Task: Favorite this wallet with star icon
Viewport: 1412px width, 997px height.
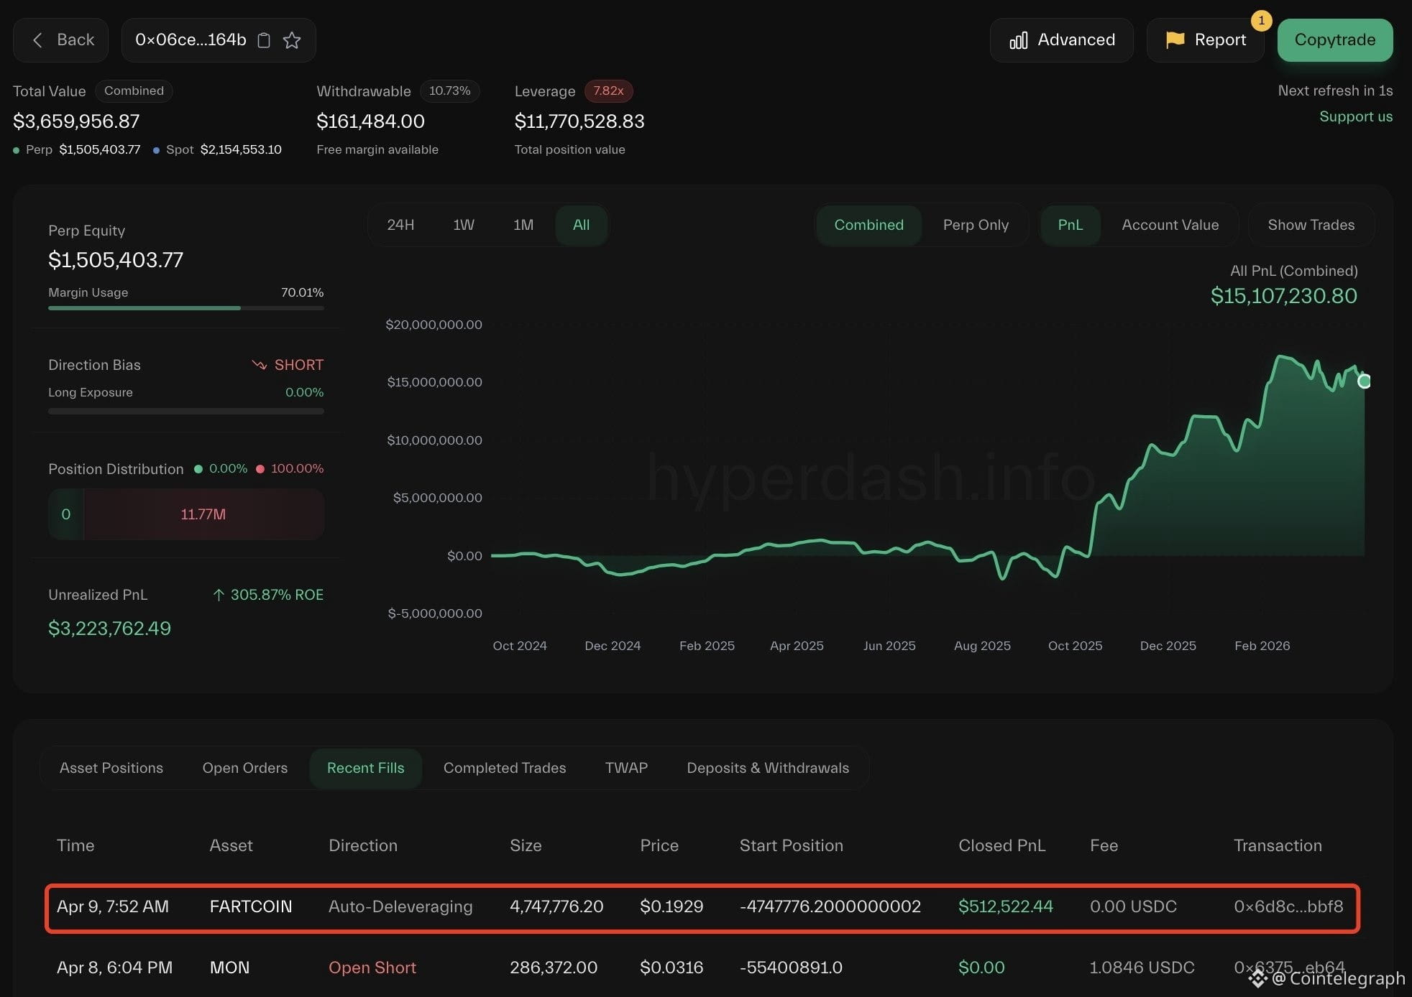Action: (x=292, y=40)
